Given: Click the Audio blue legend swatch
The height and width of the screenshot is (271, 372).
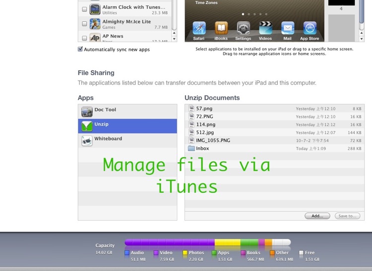Looking at the screenshot, I should [127, 253].
